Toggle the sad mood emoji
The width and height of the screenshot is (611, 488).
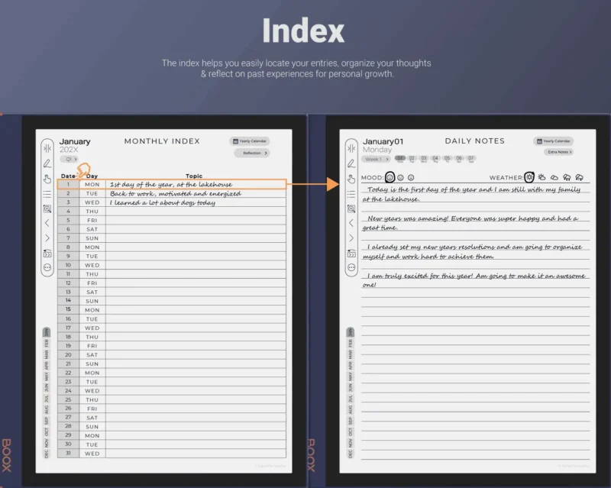[x=411, y=176]
